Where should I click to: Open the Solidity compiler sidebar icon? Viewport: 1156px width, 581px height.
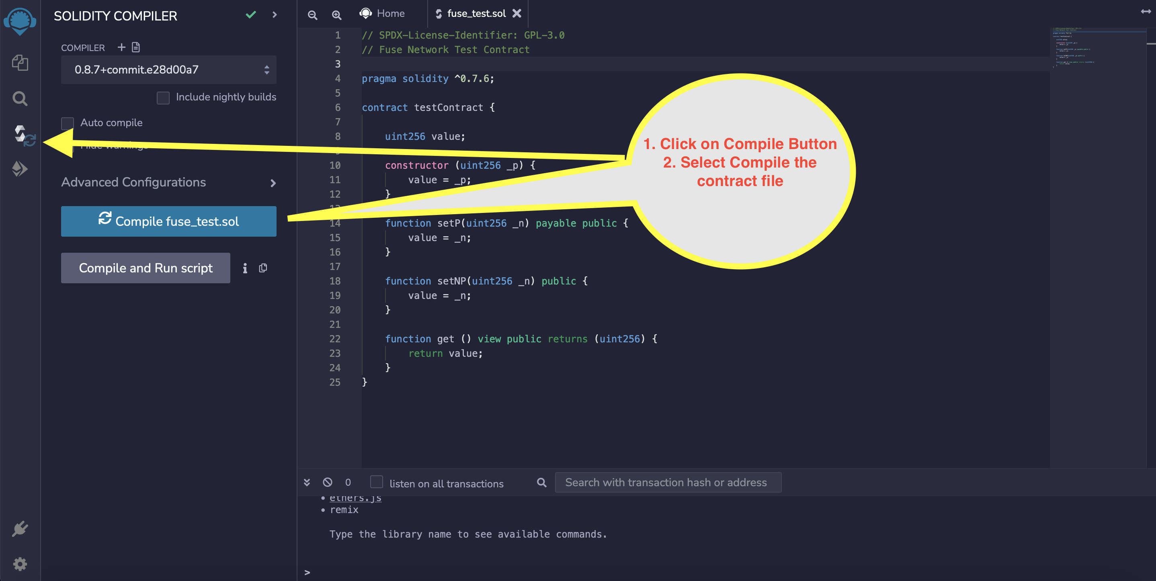coord(23,135)
